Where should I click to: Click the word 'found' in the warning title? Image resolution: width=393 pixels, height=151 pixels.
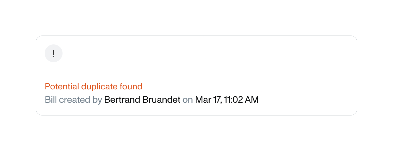click(131, 87)
